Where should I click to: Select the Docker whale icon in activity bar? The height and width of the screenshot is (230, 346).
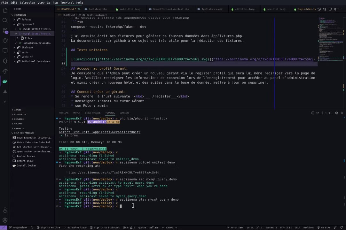tap(5, 81)
